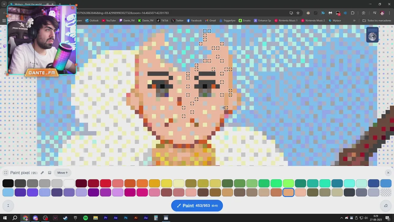Open the YouTube bookmark
The height and width of the screenshot is (222, 394).
pyautogui.click(x=109, y=21)
